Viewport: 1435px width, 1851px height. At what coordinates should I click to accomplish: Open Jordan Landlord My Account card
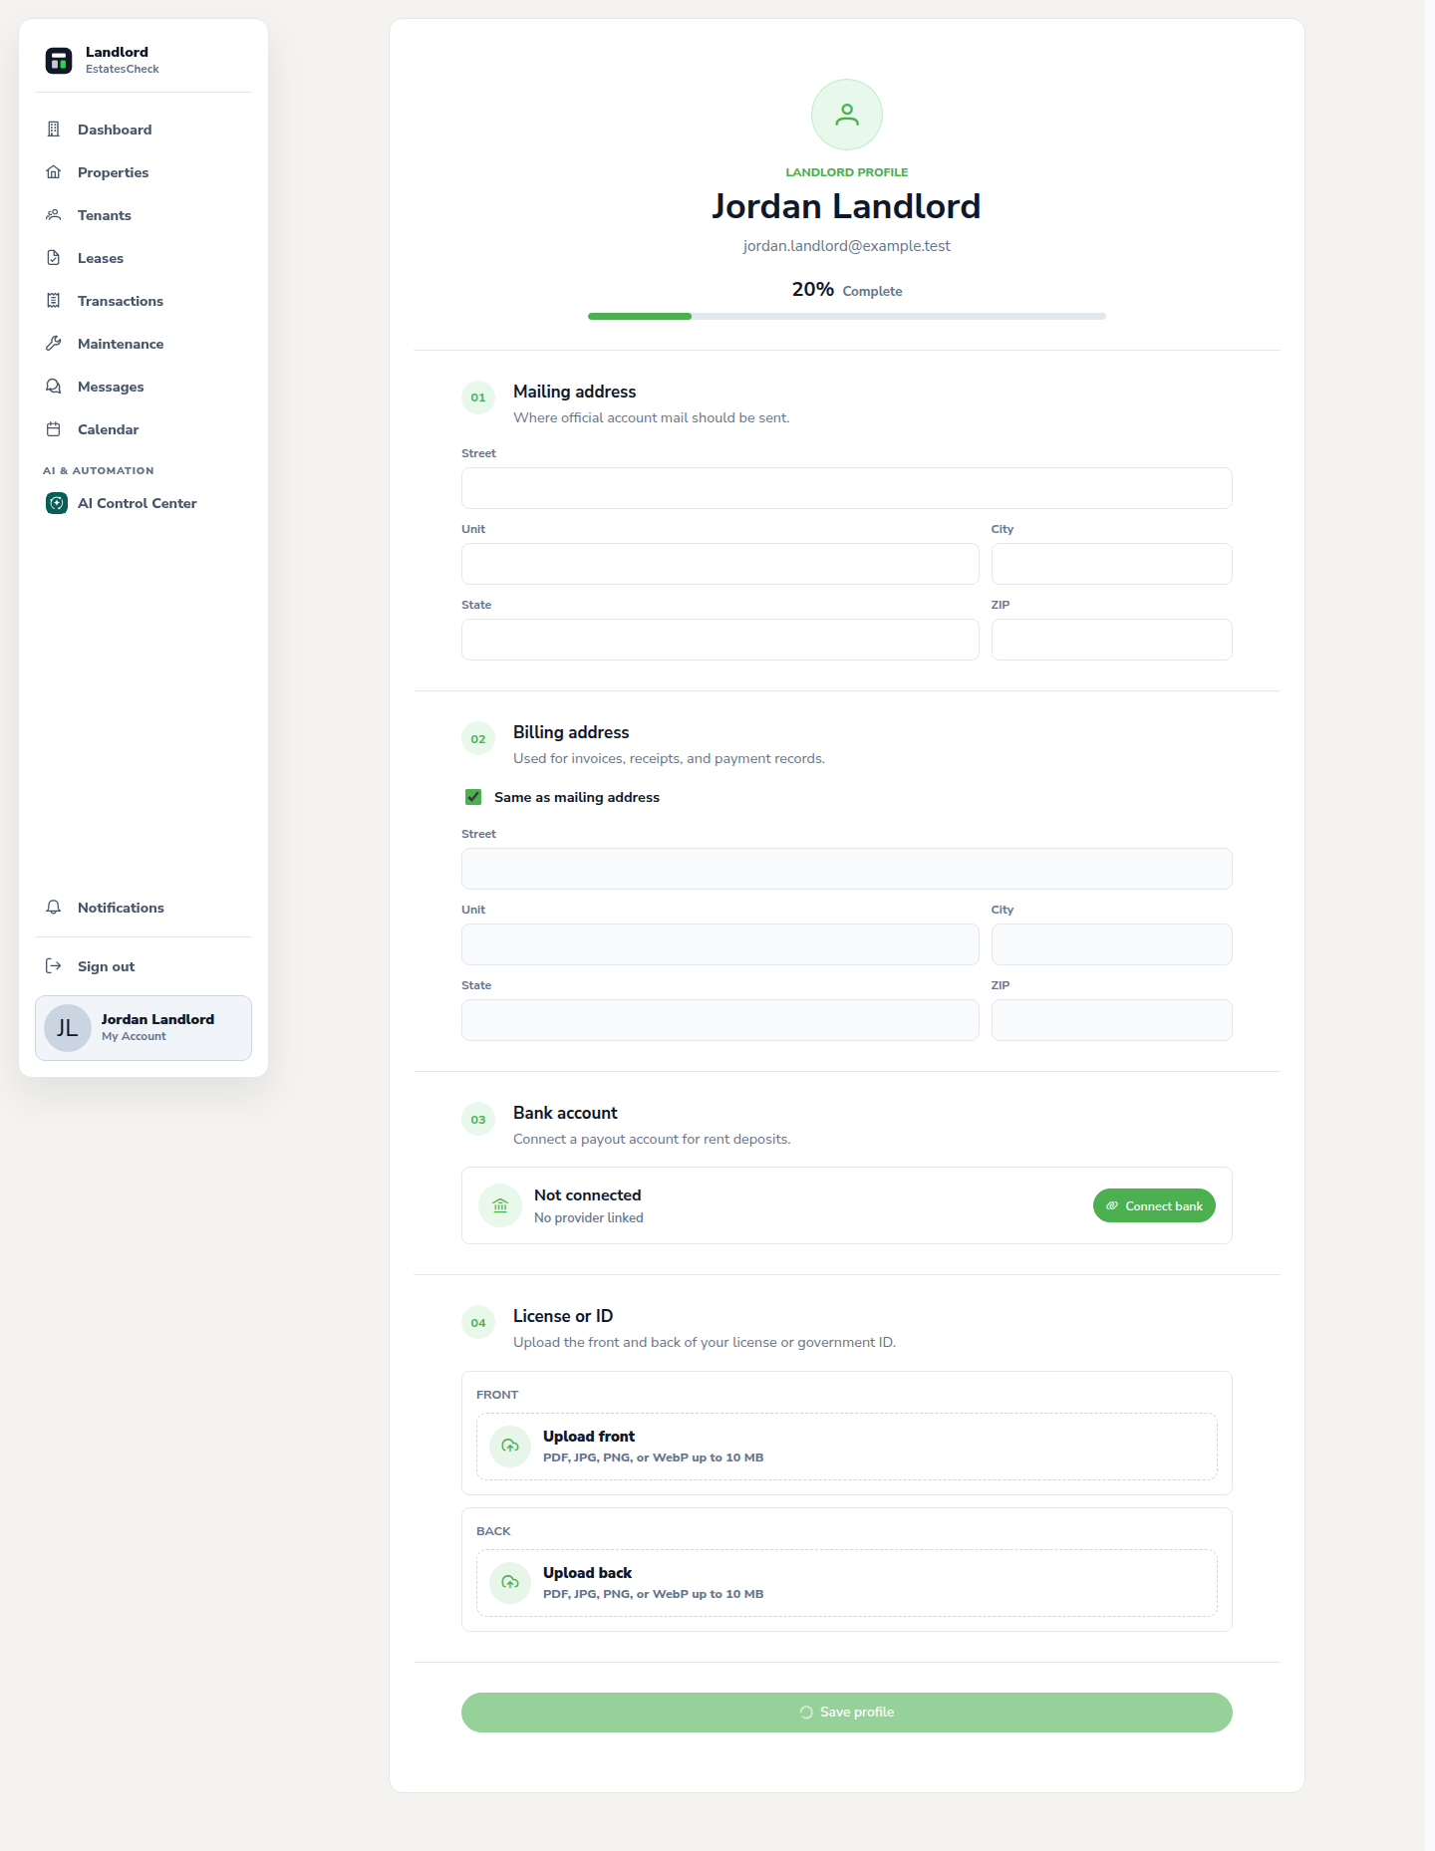coord(143,1028)
